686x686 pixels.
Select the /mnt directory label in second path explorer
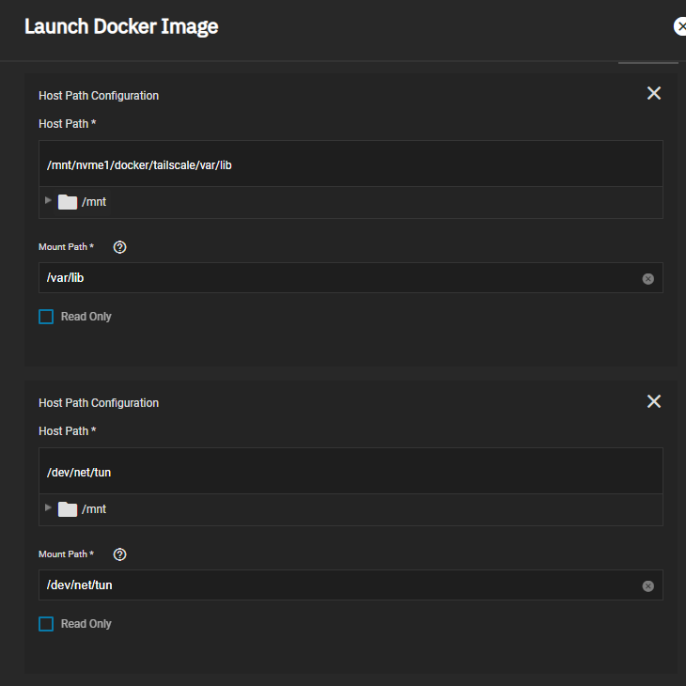point(94,509)
